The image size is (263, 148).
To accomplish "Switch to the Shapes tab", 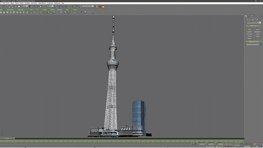I will coord(15,10).
